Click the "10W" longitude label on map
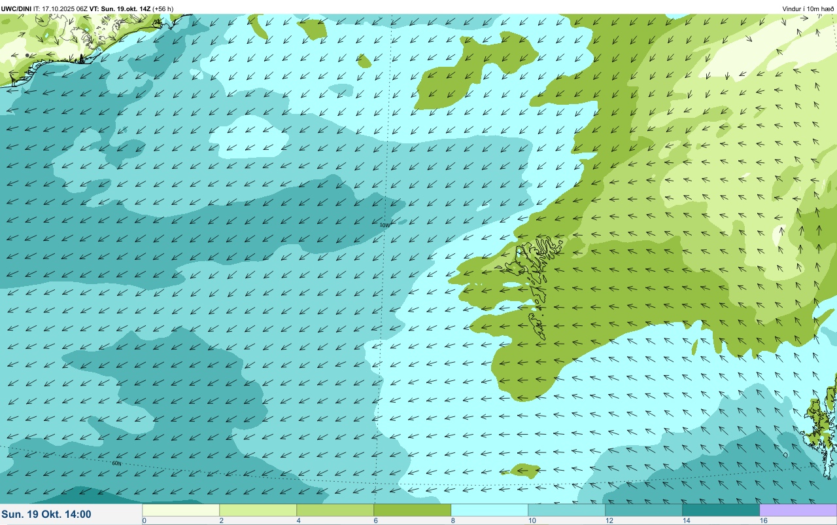The height and width of the screenshot is (525, 837). [x=384, y=225]
